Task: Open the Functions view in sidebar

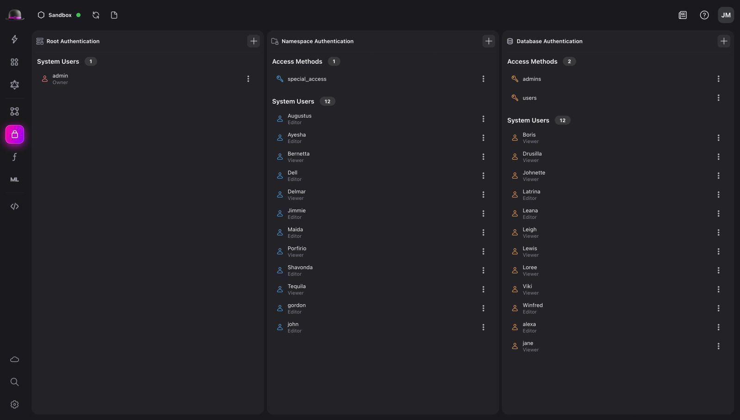Action: point(14,157)
